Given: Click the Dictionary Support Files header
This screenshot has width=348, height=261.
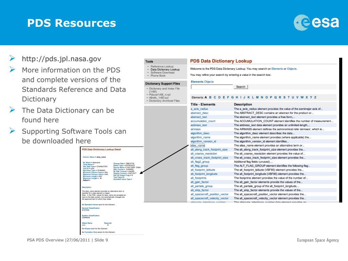Looking at the screenshot, I should [x=162, y=84].
